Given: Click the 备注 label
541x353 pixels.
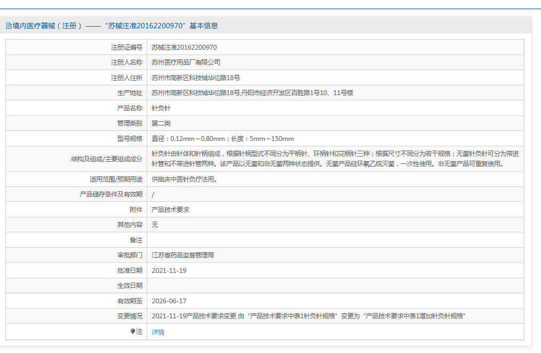Looking at the screenshot, I should tap(136, 240).
